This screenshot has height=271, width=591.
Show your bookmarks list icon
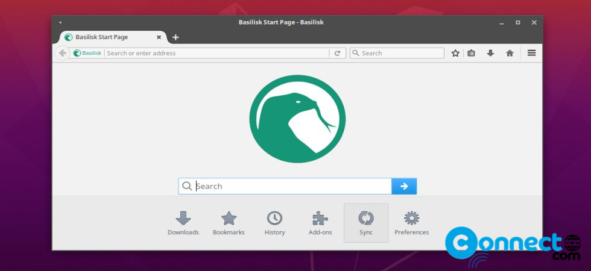coord(471,53)
